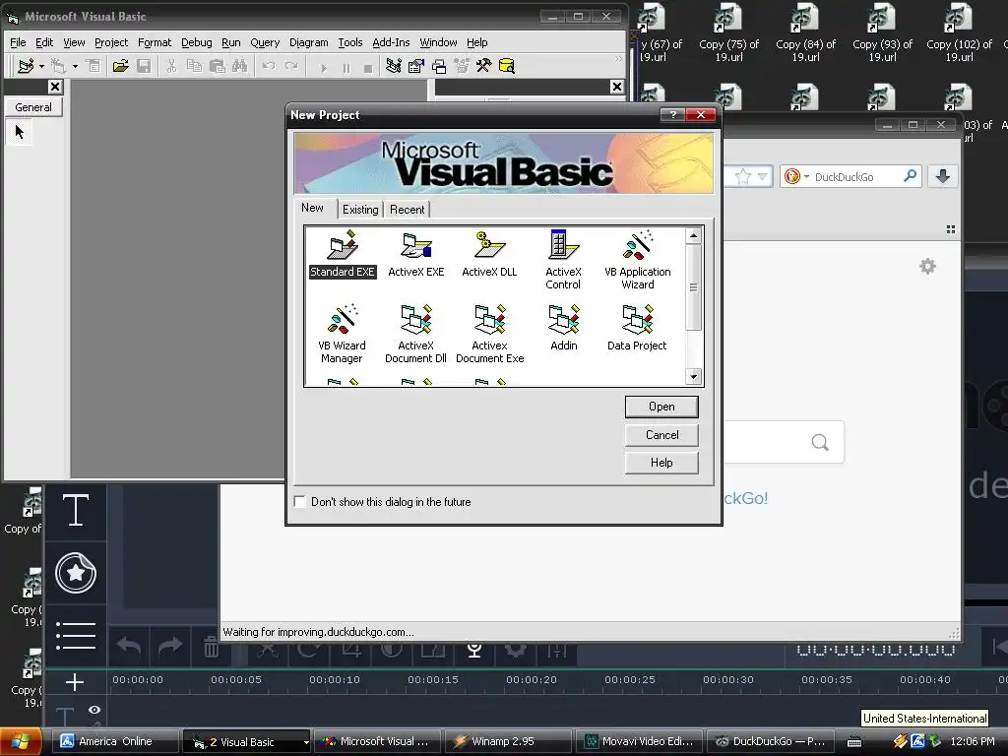Open the Add-Ins menu
This screenshot has width=1008, height=756.
pos(391,42)
